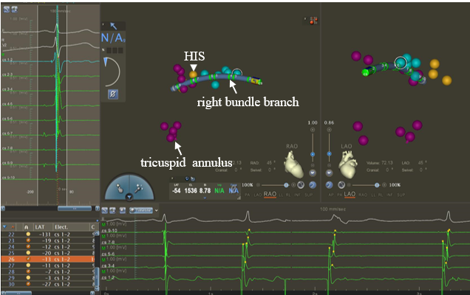Select point row 30 with LAT -27

(48, 284)
